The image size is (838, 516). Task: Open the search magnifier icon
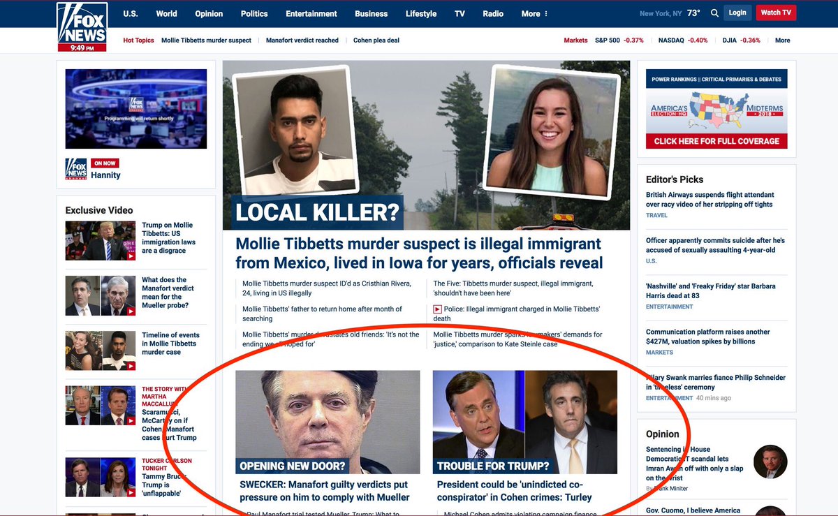click(x=714, y=13)
